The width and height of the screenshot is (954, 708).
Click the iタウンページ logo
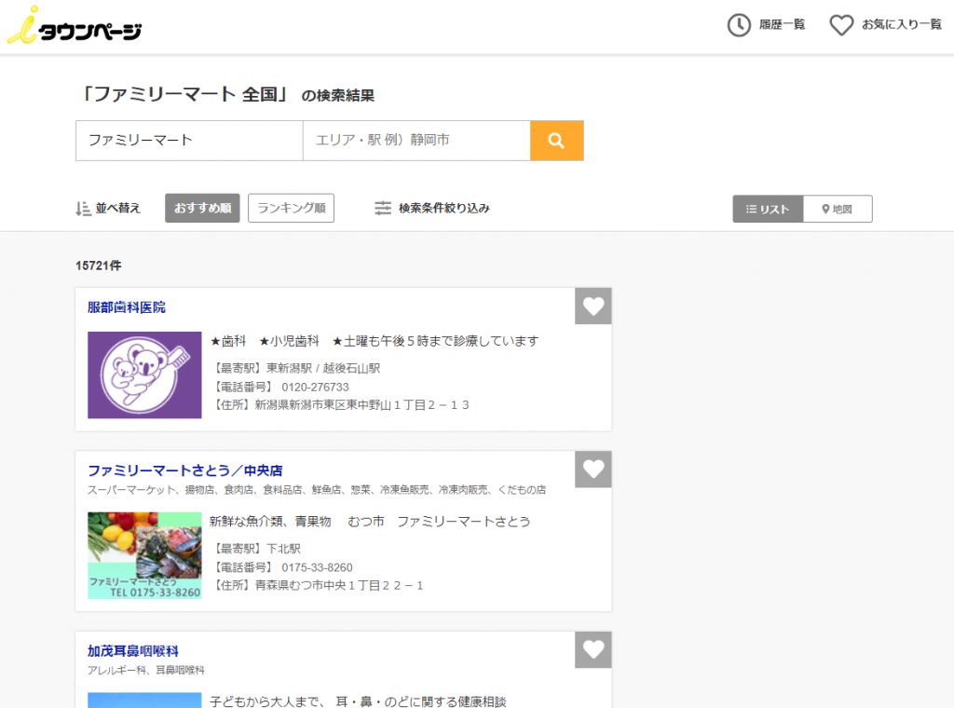coord(75,25)
